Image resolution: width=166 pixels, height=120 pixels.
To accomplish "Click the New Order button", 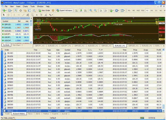I will tap(44, 10).
